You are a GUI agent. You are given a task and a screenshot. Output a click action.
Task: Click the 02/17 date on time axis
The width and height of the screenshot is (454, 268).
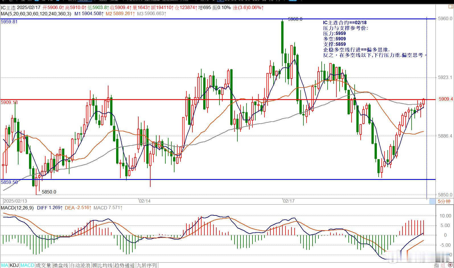[x=289, y=201]
